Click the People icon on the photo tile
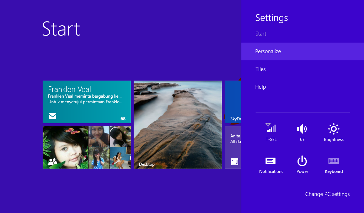This screenshot has height=213, width=364. click(52, 161)
